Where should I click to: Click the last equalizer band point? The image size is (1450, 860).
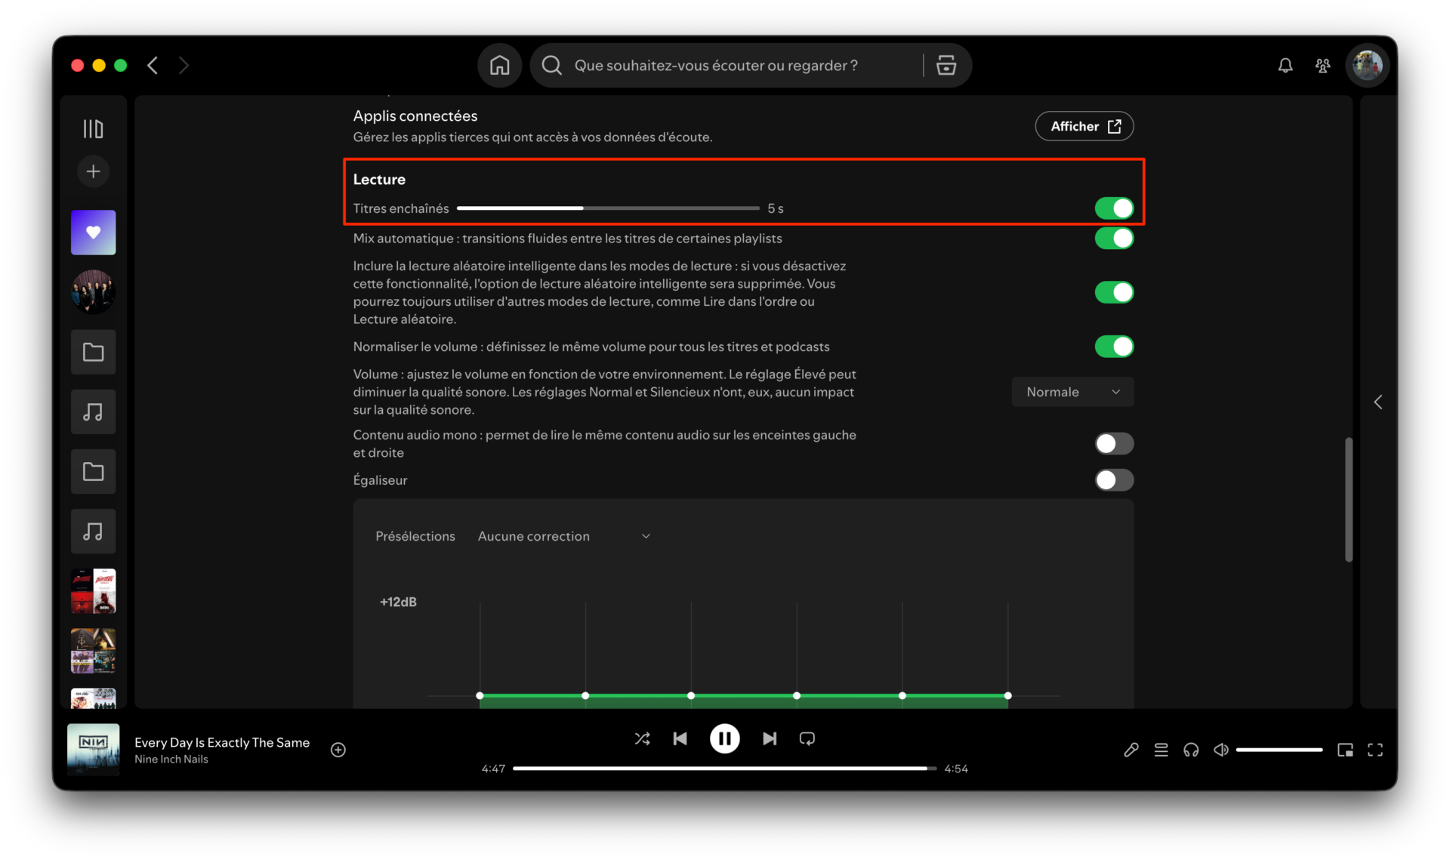click(x=1007, y=695)
